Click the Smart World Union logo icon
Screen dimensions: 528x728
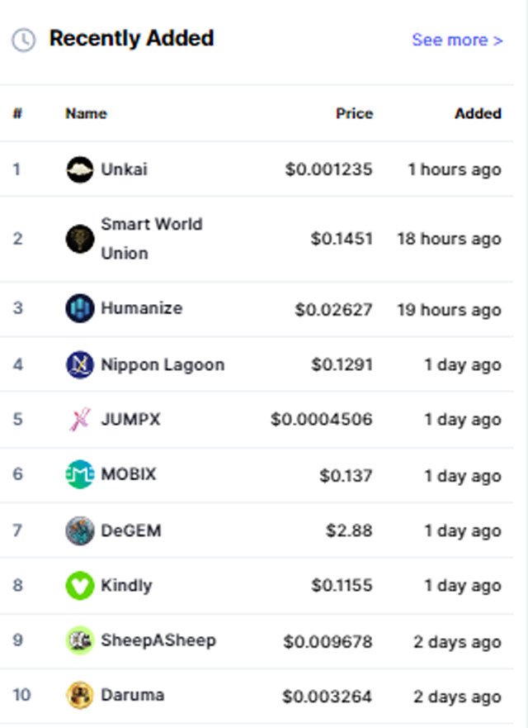pos(80,239)
